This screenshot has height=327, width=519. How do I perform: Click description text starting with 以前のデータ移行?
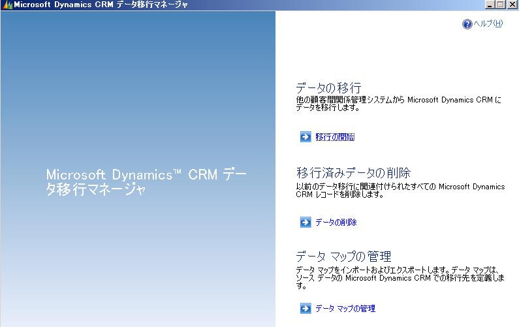[400, 191]
